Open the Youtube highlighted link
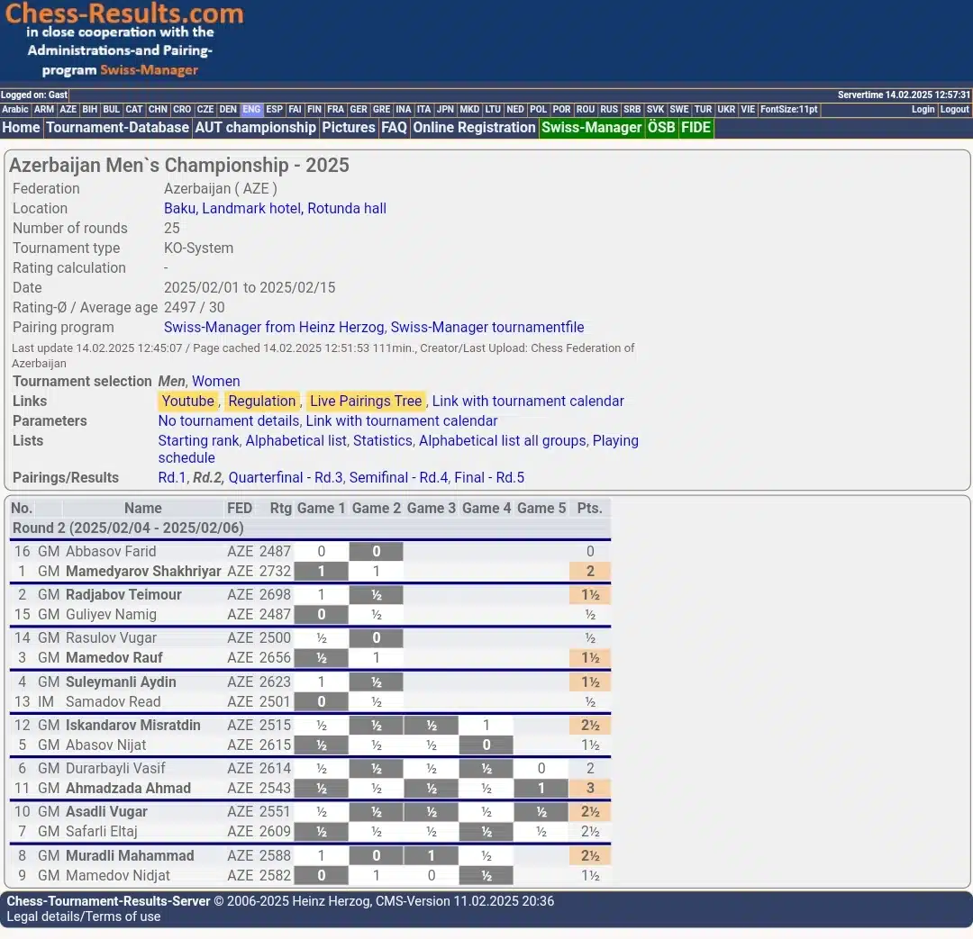Screen dimensions: 973x939 (x=188, y=402)
